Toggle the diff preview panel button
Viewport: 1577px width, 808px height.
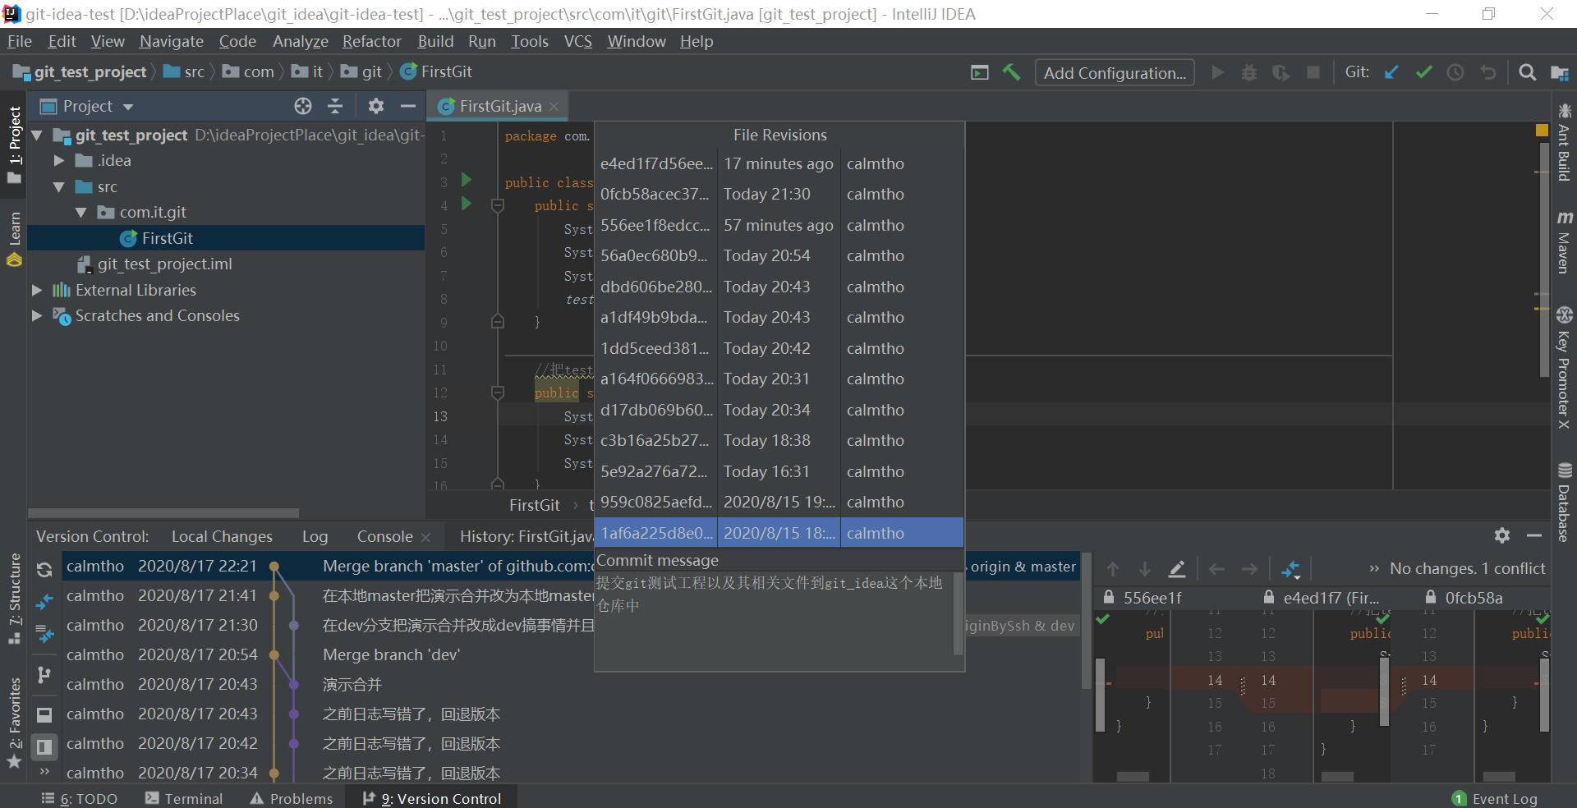44,747
